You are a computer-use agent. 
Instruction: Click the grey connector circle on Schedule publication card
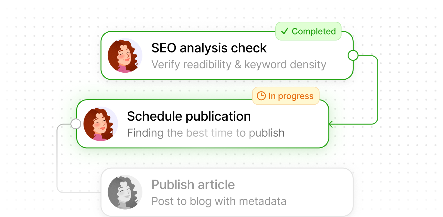[76, 124]
